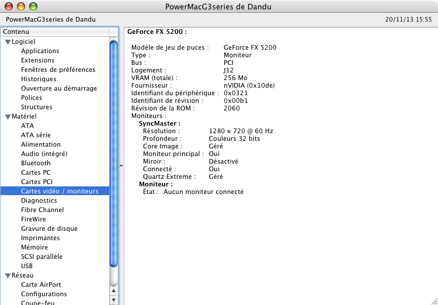This screenshot has height=305, width=438.
Task: Select ATA série in the list
Action: pos(36,135)
